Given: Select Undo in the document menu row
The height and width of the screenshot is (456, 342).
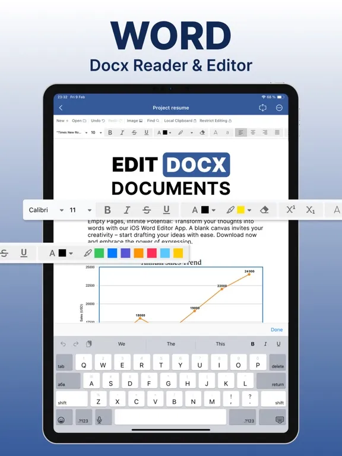Looking at the screenshot, I should pos(98,121).
